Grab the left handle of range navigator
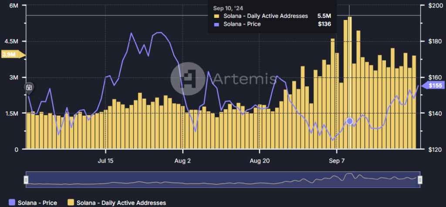 pos(26,180)
